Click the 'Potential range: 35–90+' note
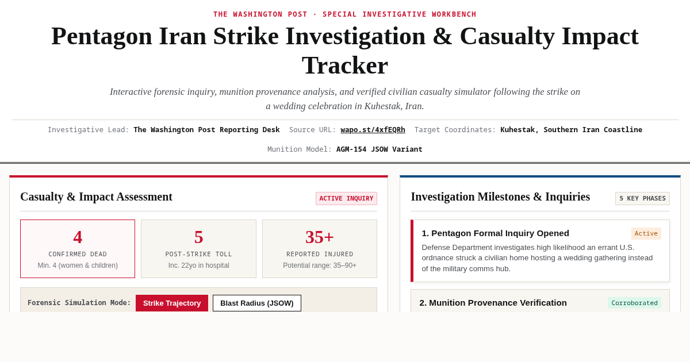This screenshot has width=690, height=362. (320, 265)
